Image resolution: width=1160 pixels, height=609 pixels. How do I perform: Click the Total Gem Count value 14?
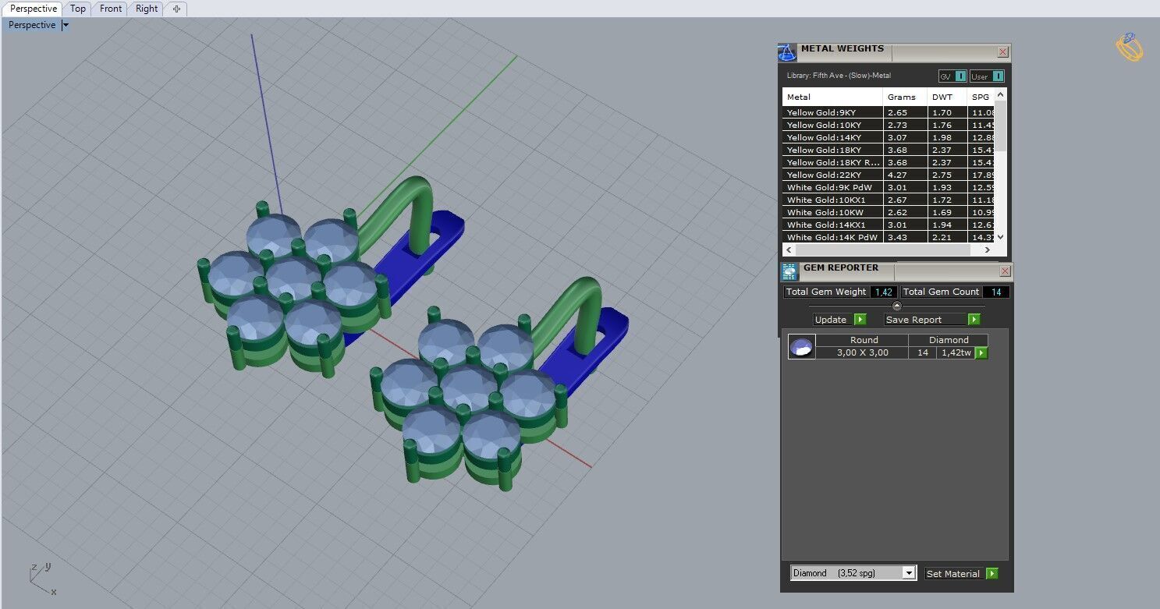[996, 292]
